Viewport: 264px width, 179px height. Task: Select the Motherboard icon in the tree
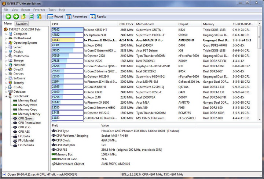11,38
